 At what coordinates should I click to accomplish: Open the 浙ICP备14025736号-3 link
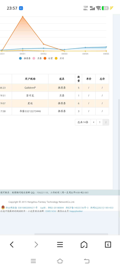[x=77, y=208]
